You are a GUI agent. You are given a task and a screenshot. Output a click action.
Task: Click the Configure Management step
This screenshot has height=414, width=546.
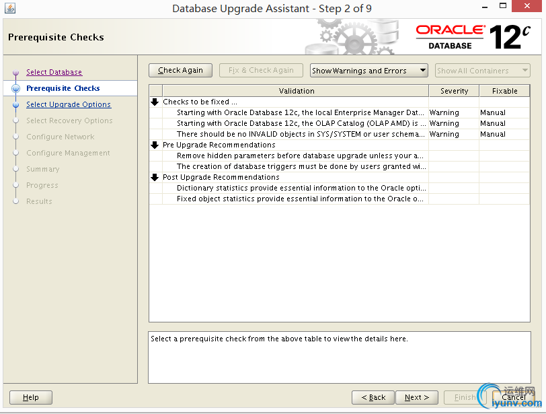68,153
